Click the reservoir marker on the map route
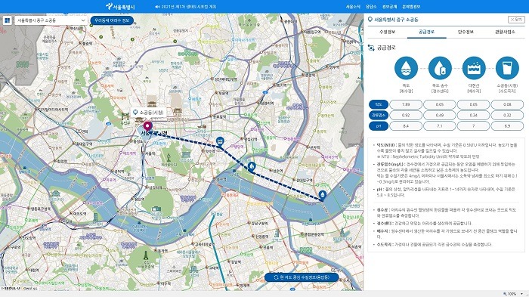 point(220,141)
